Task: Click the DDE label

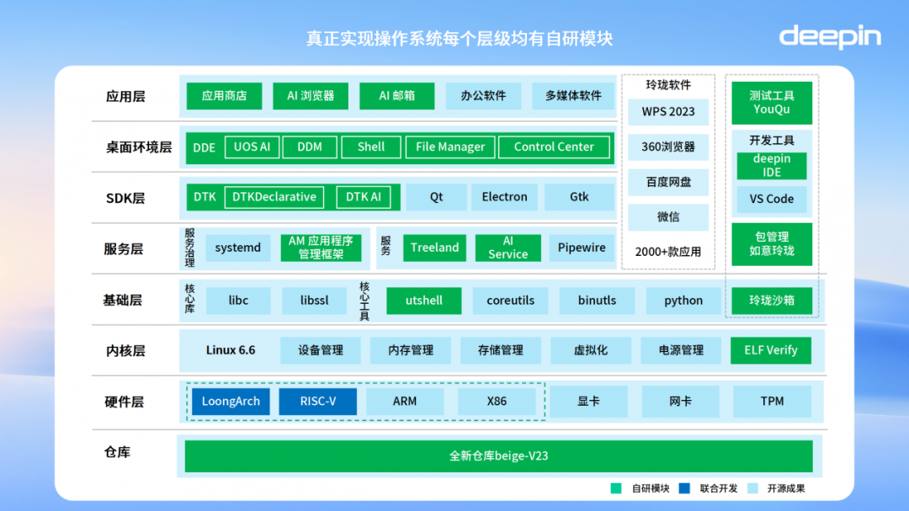Action: (204, 147)
